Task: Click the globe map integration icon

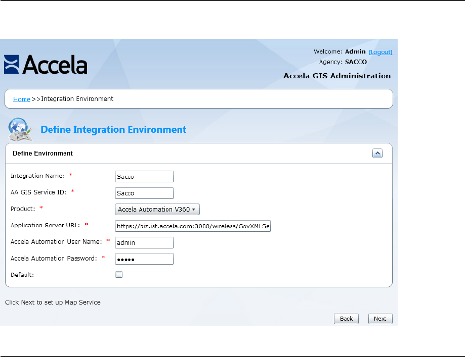Action: [x=20, y=129]
